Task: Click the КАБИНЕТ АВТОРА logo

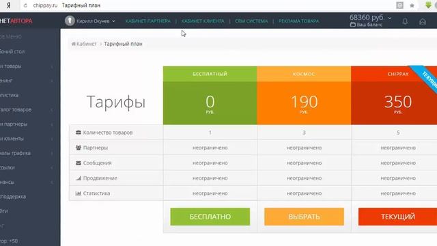Action: pyautogui.click(x=16, y=21)
